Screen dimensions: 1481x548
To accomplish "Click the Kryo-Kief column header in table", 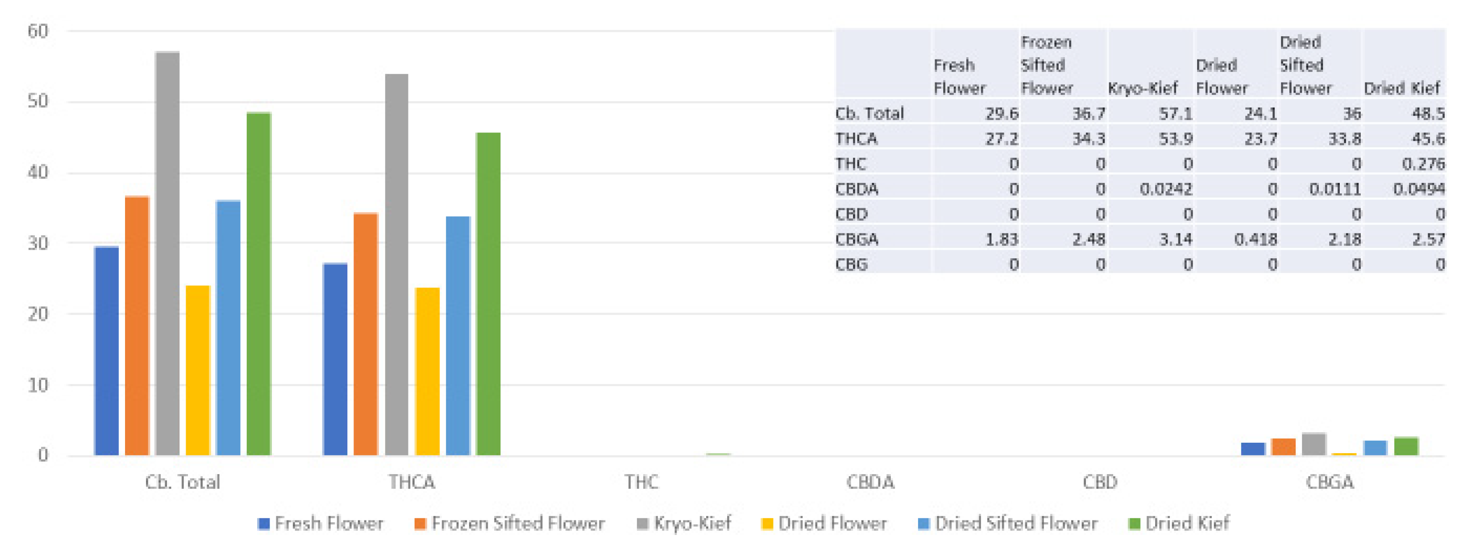I will 1143,89.
